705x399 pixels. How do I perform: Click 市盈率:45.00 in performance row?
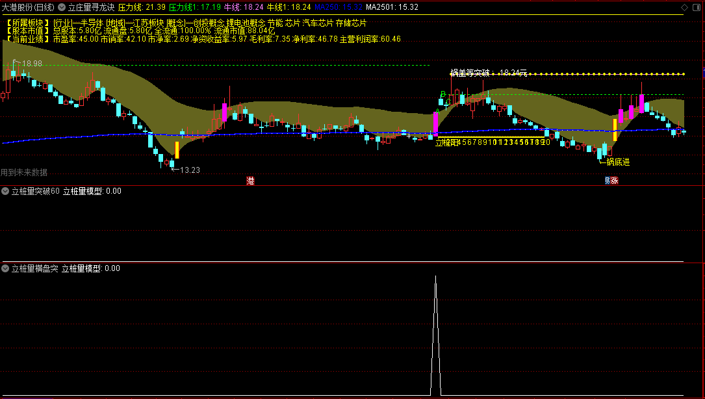pos(75,39)
